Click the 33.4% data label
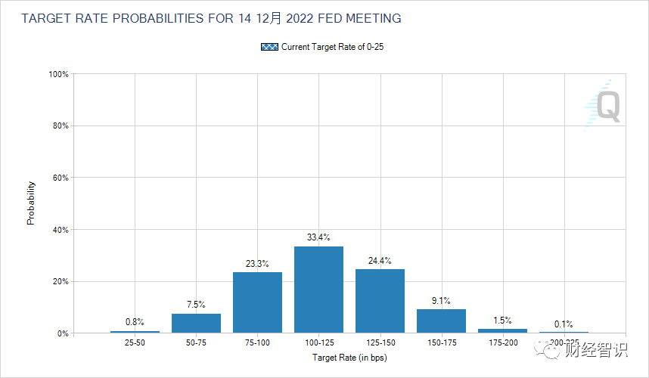 coord(318,237)
